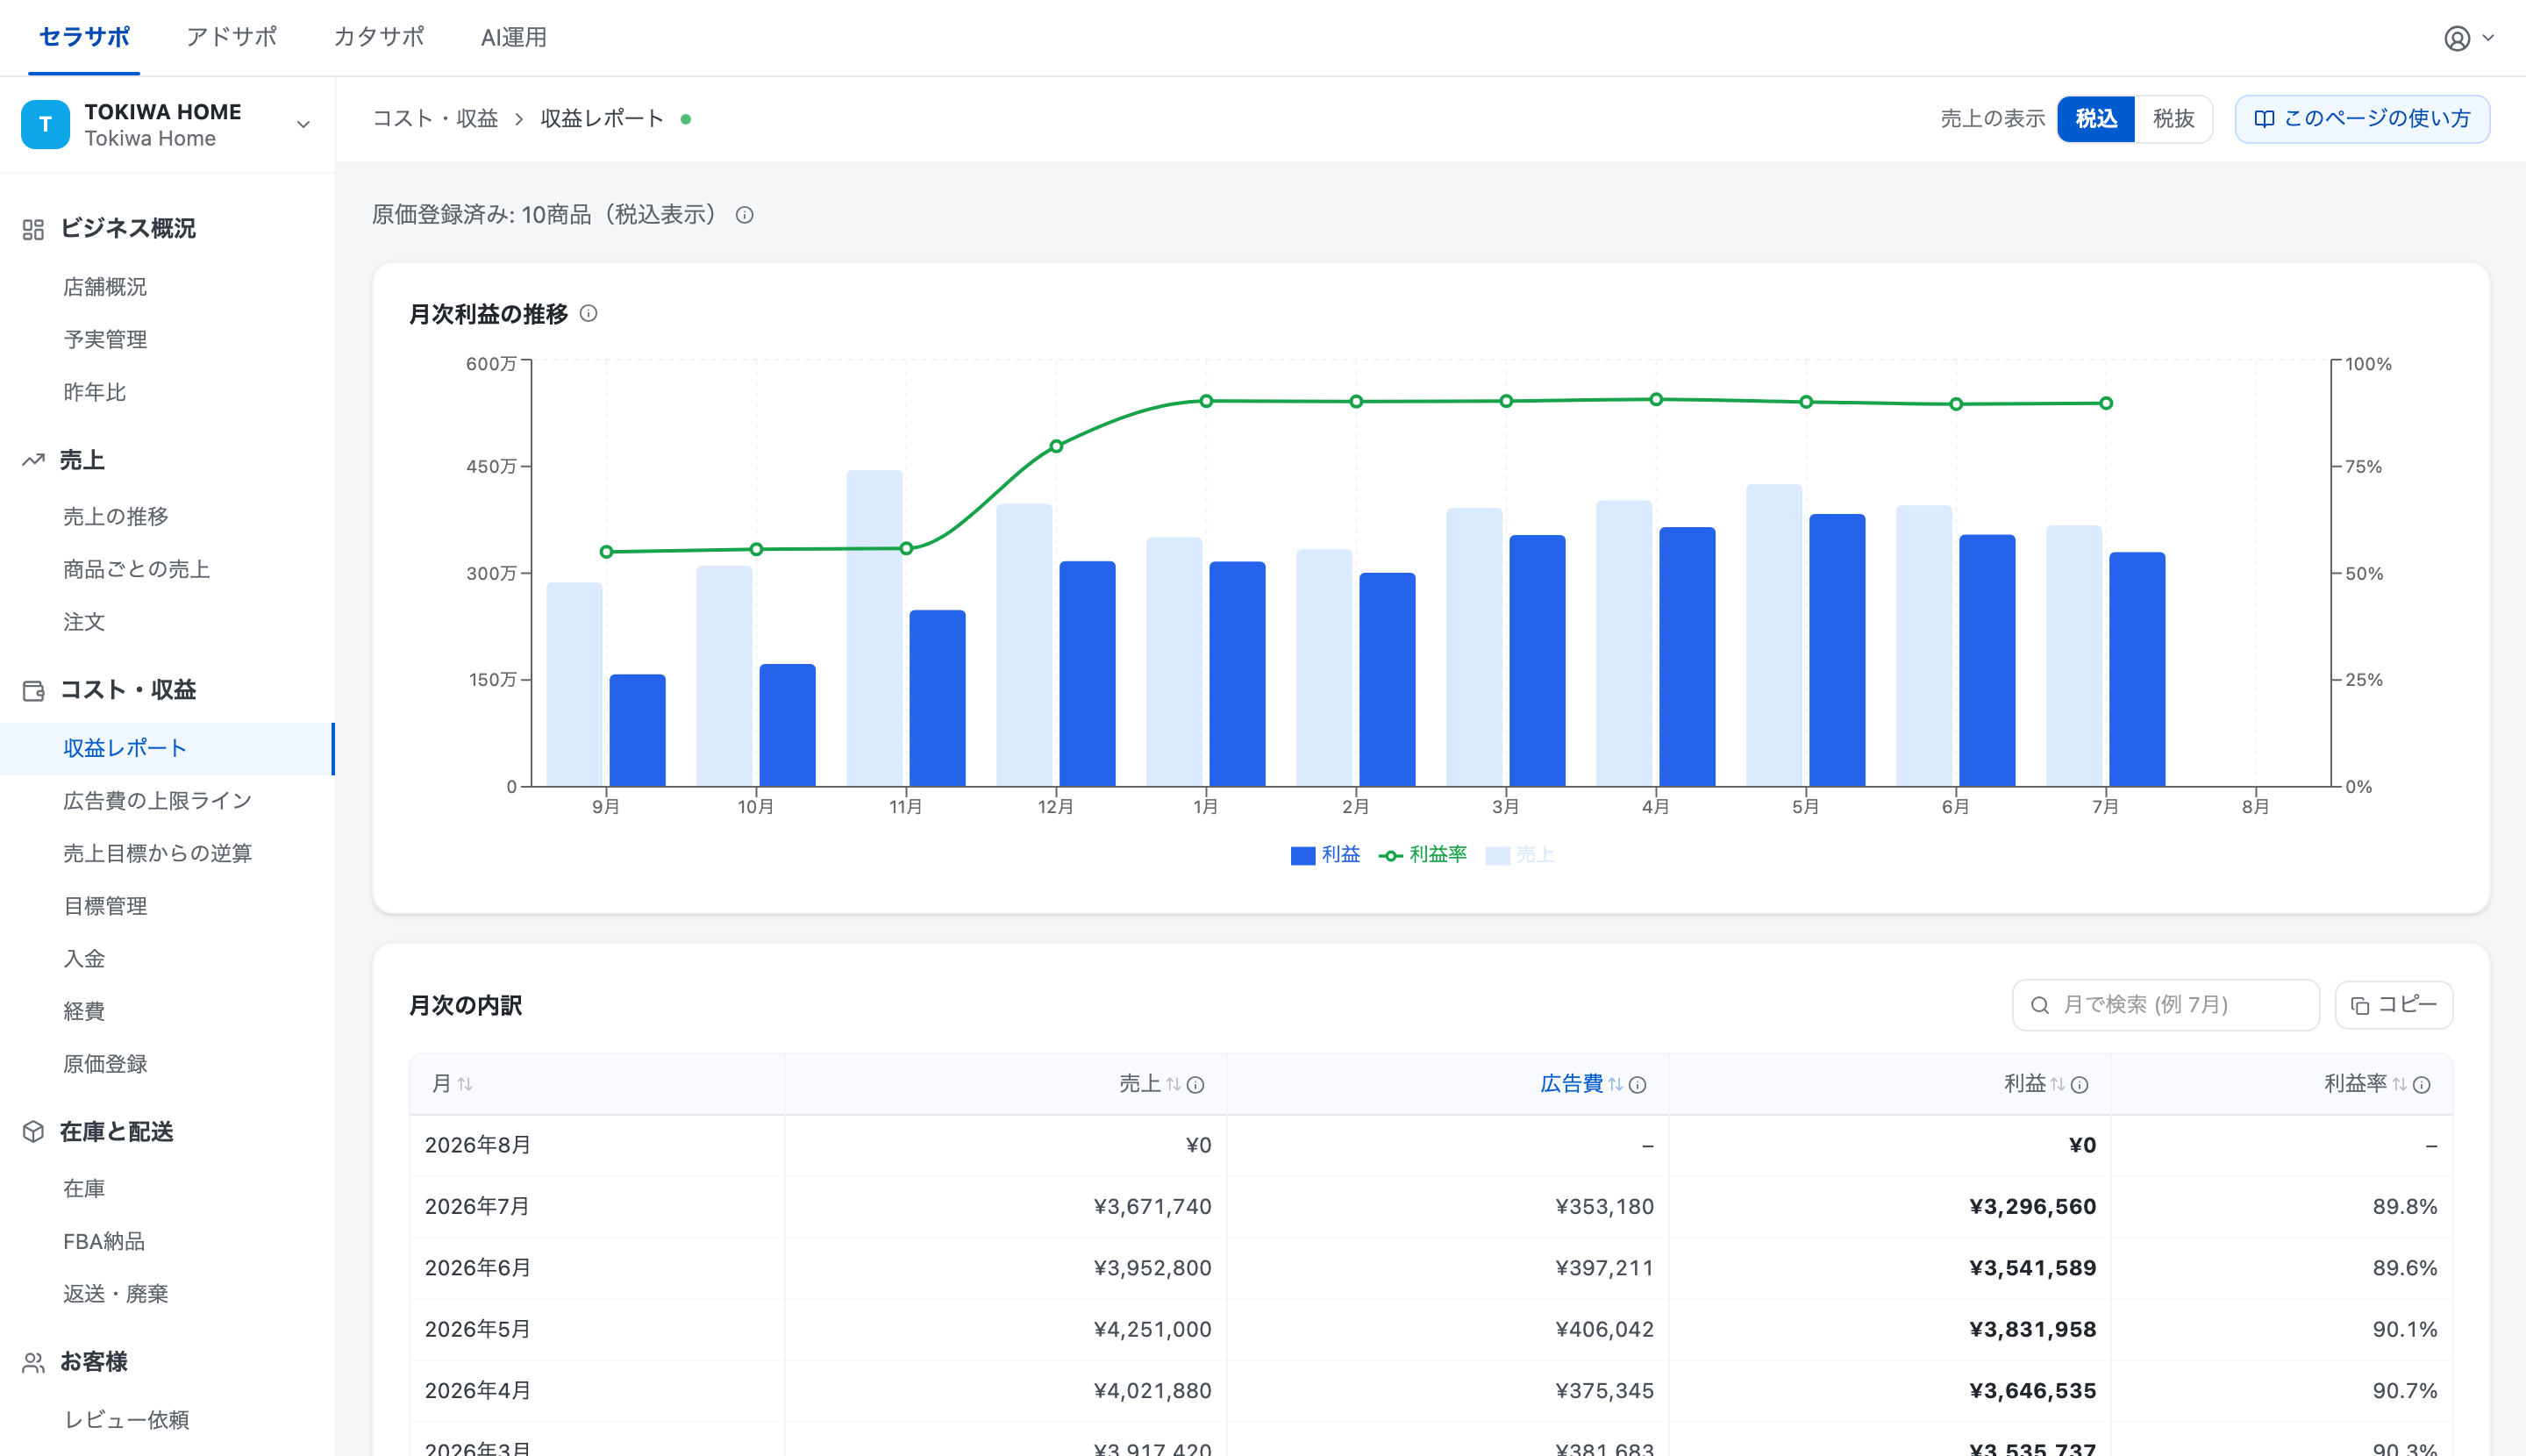Open 店舗概況 in sidebar
Viewport: 2526px width, 1456px height.
[x=105, y=287]
